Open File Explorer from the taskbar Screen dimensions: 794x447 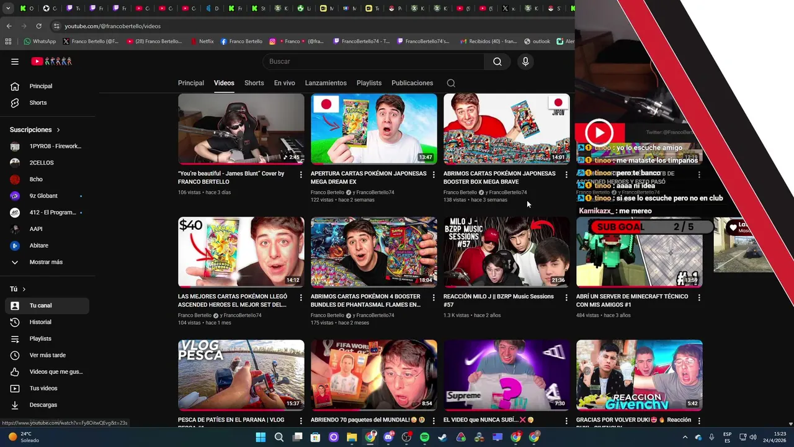[x=352, y=437]
